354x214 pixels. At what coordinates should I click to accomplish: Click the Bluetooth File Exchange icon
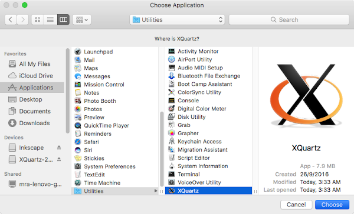click(x=172, y=76)
